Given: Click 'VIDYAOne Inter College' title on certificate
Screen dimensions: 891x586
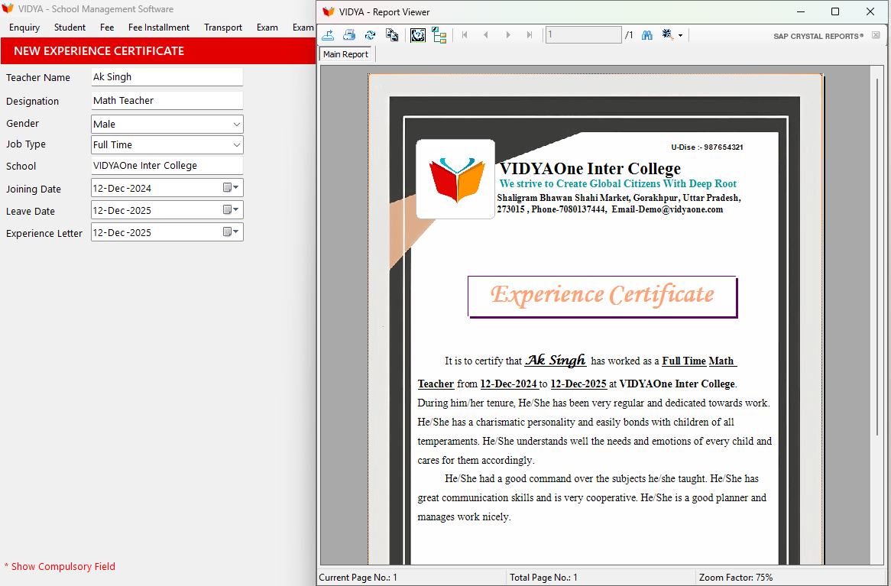Looking at the screenshot, I should coord(590,169).
